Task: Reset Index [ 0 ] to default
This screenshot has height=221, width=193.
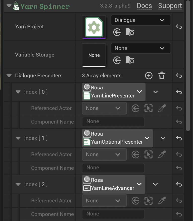Action: click(179, 92)
